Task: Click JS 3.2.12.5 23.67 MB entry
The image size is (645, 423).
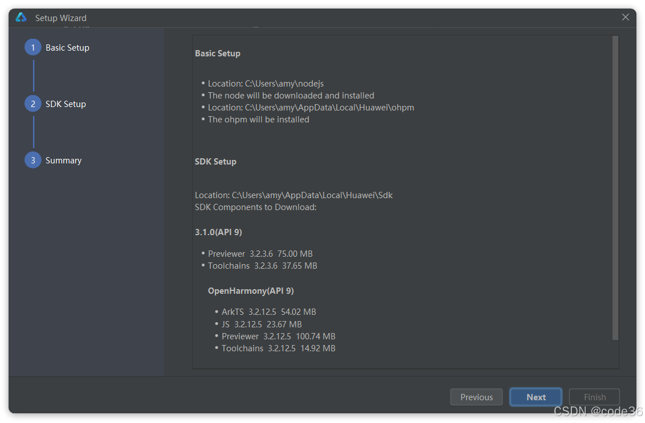Action: [262, 325]
